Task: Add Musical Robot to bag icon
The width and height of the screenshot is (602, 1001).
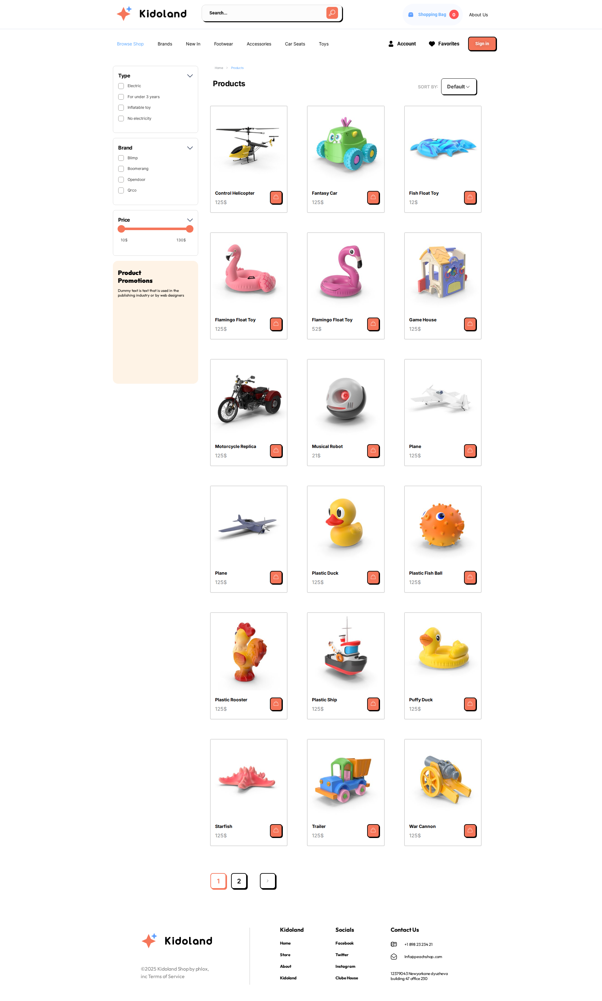Action: click(373, 450)
